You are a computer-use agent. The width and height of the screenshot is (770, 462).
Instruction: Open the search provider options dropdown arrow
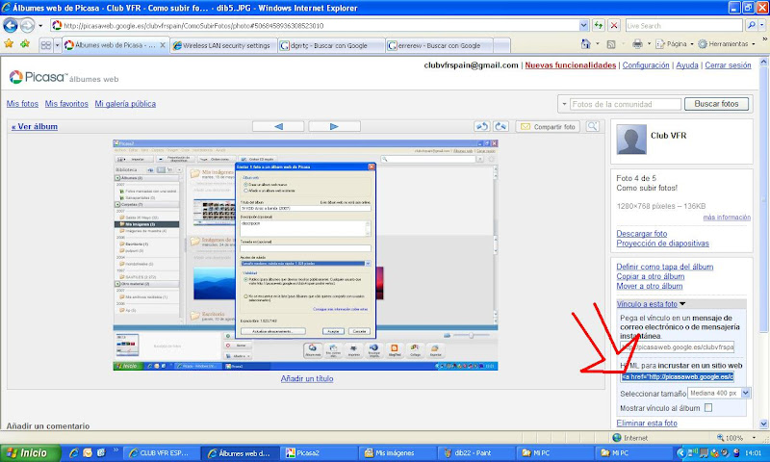[x=762, y=26]
